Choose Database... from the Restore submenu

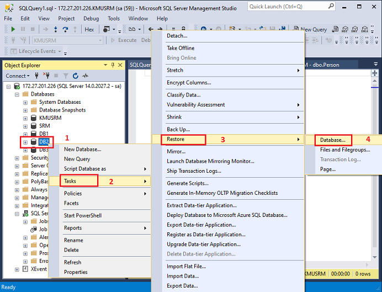(332, 140)
